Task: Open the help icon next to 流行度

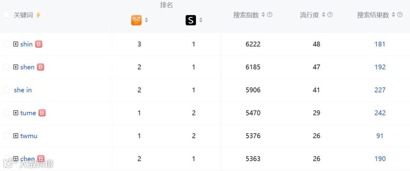Action: 330,15
